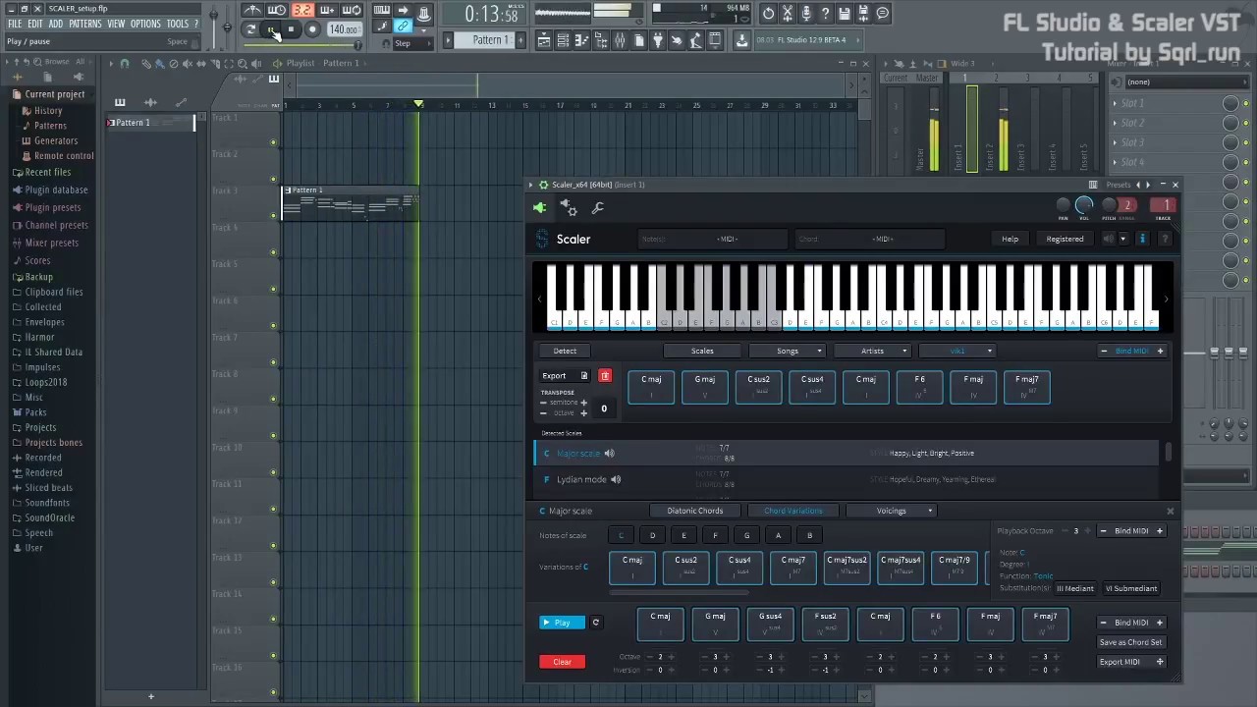This screenshot has width=1257, height=707.
Task: Click the red Clear button
Action: [562, 662]
